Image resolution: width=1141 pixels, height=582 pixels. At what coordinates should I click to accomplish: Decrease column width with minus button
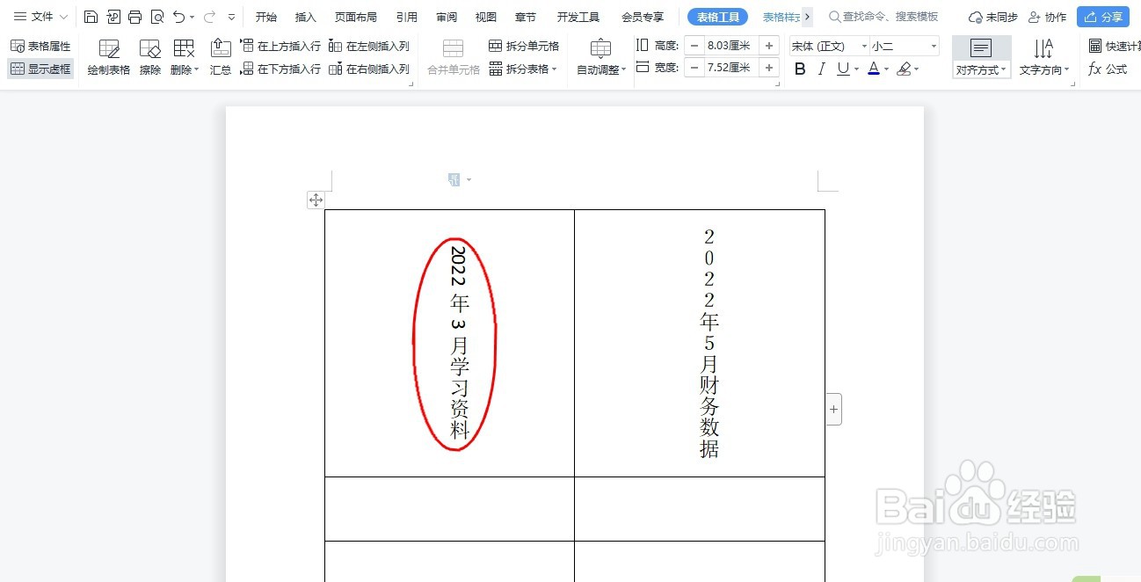(694, 68)
